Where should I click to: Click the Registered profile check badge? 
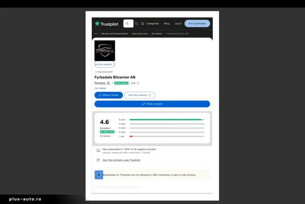pos(96,72)
